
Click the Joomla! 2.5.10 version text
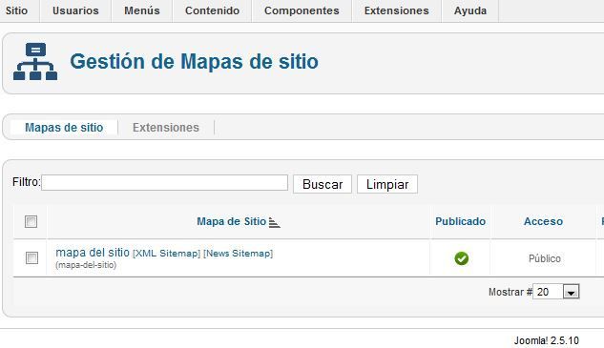point(546,340)
